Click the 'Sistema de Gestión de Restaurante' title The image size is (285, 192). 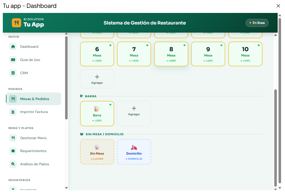coord(145,23)
